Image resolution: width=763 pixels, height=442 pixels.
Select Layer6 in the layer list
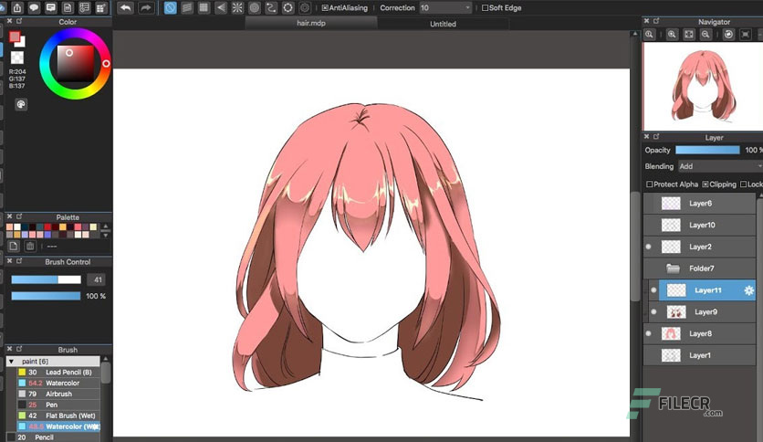tap(700, 204)
